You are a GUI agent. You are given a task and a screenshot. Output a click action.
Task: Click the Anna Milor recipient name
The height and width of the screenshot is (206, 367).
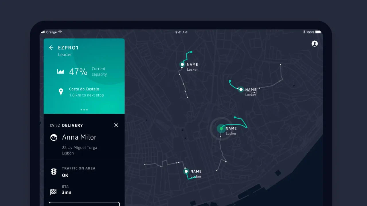(79, 137)
